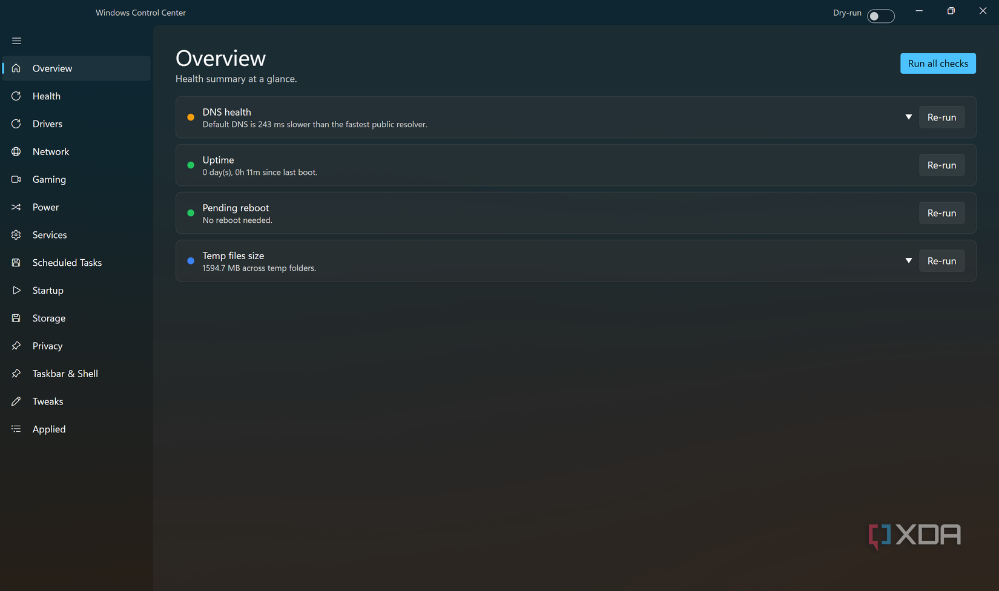The width and height of the screenshot is (999, 591).
Task: Toggle the Dry-run switch
Action: click(x=880, y=16)
